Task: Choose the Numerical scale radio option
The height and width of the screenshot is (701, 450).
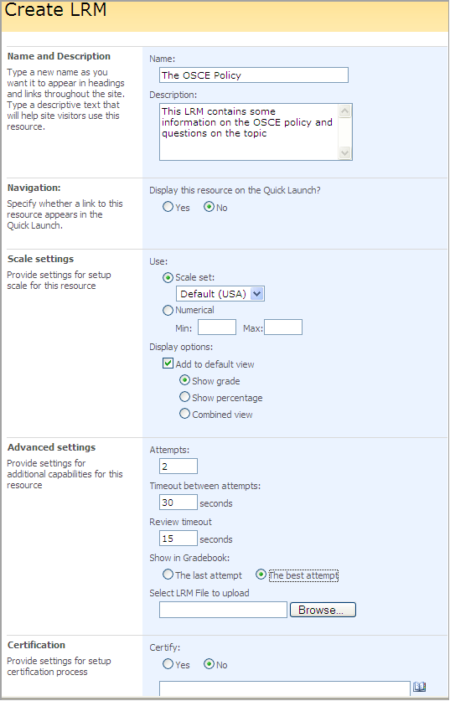Action: click(x=168, y=310)
